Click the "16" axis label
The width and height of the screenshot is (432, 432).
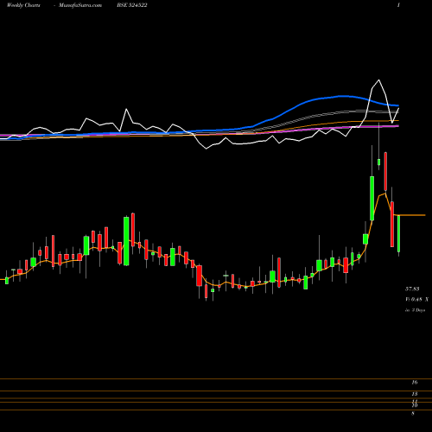pos(415,383)
